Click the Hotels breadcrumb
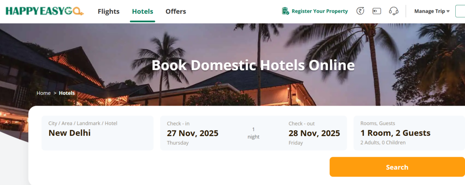 [x=67, y=93]
